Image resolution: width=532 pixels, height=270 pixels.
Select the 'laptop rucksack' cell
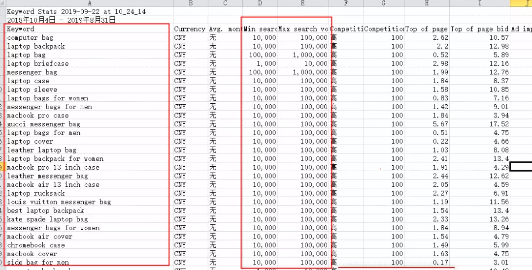(x=90, y=193)
